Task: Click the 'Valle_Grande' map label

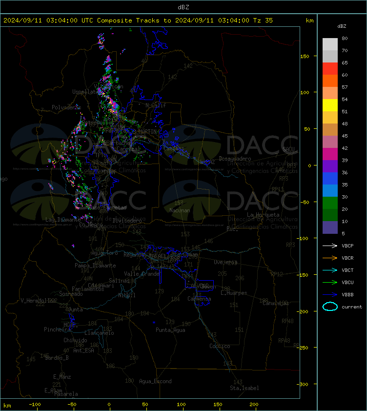Action: (x=142, y=274)
